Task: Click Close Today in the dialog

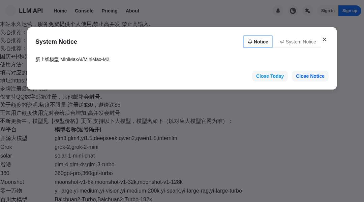Action: (x=270, y=76)
